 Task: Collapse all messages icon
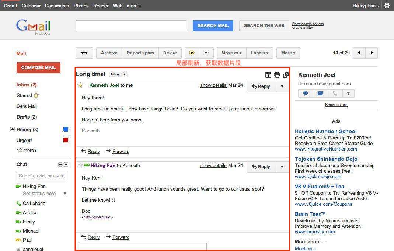click(268, 75)
